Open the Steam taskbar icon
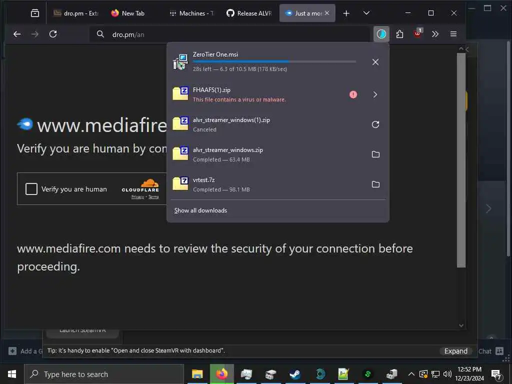512x384 pixels. tap(295, 374)
